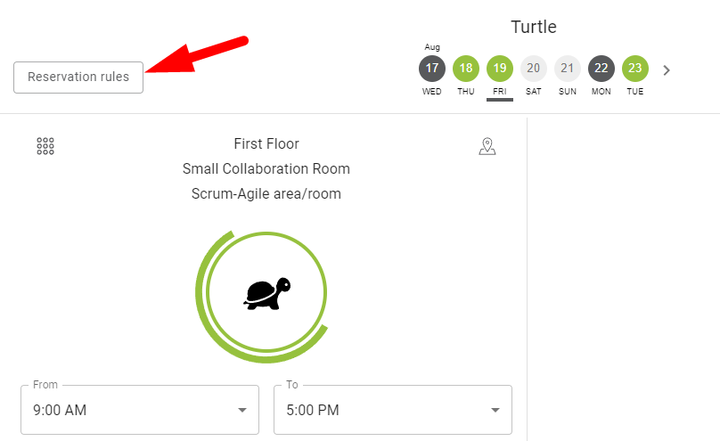Click the map location pin icon
The image size is (720, 441).
[487, 146]
